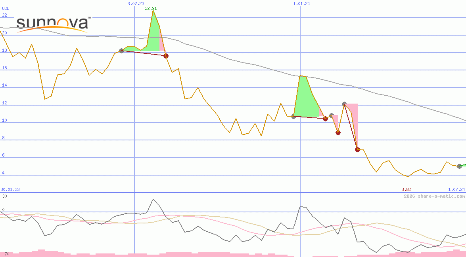
Task: Click the red dot at the lowest trend point
Action: point(357,149)
